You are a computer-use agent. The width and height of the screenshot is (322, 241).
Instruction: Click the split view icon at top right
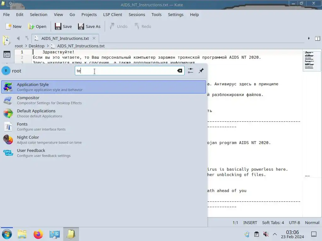click(318, 38)
